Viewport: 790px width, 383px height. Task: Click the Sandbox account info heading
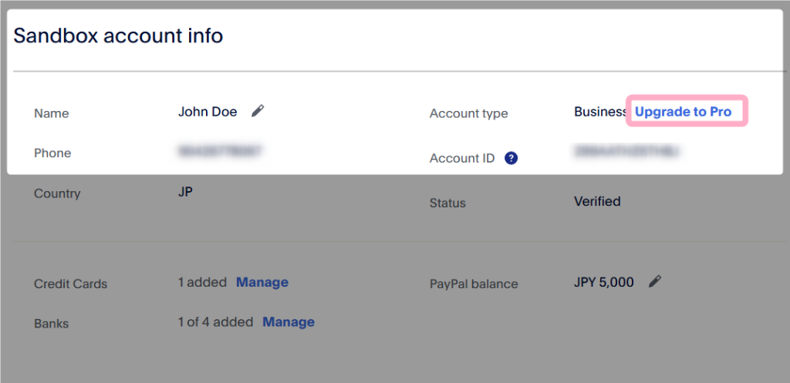118,35
